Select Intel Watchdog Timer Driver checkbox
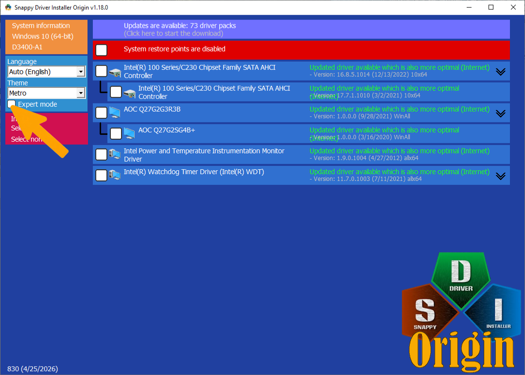This screenshot has height=375, width=525. (101, 175)
